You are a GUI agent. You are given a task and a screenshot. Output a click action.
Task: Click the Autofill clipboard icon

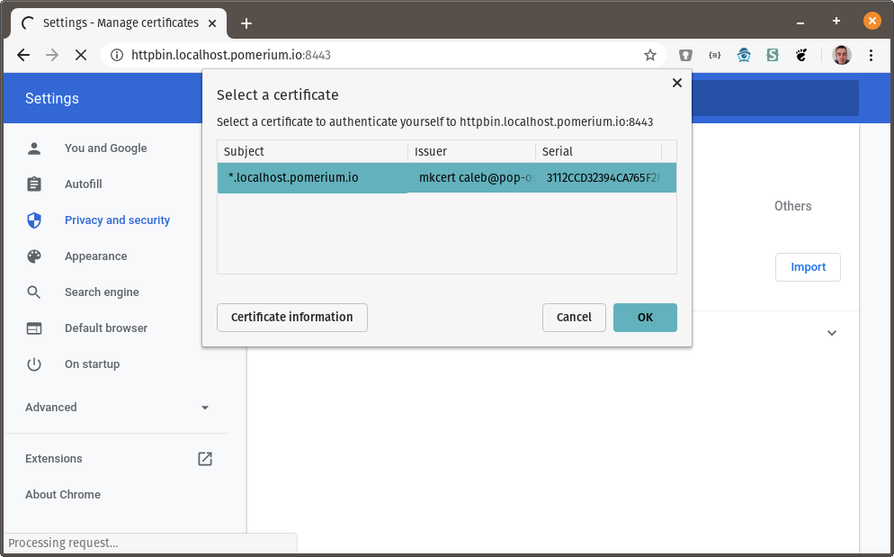tap(34, 184)
